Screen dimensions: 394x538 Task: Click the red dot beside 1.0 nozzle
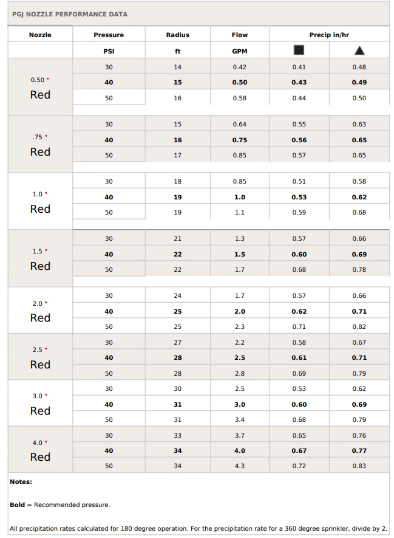pos(46,193)
